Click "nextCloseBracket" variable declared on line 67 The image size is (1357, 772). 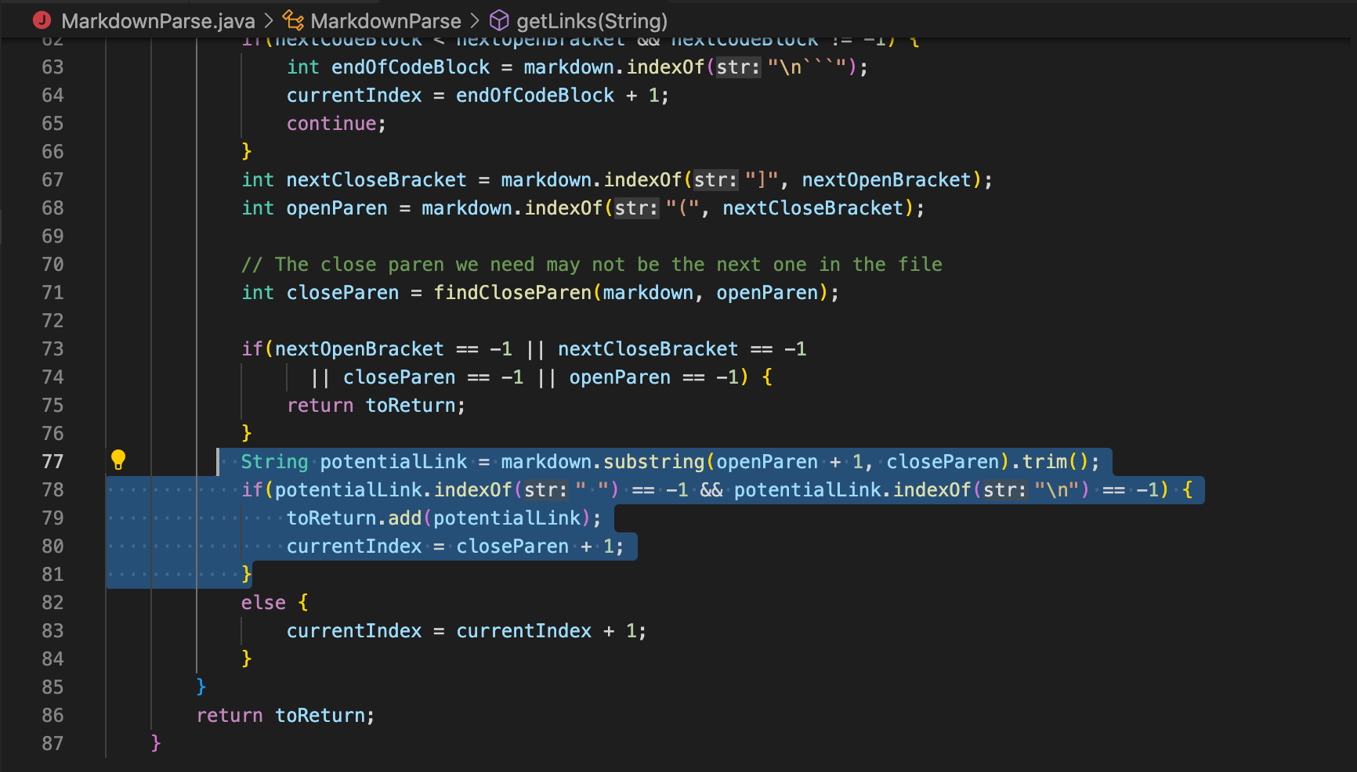tap(377, 180)
